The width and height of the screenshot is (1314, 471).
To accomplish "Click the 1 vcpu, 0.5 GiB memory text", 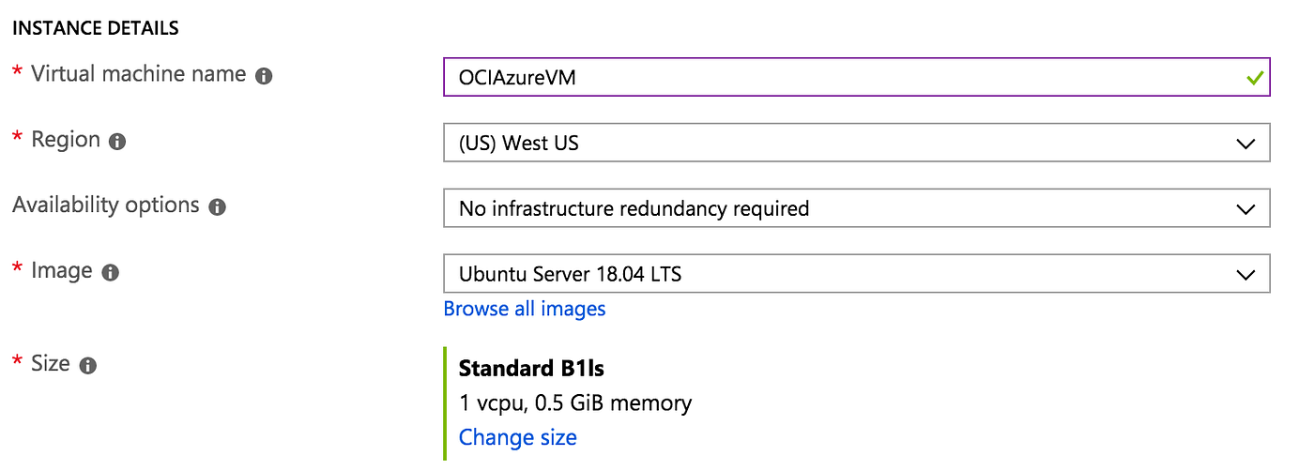I will pos(574,403).
